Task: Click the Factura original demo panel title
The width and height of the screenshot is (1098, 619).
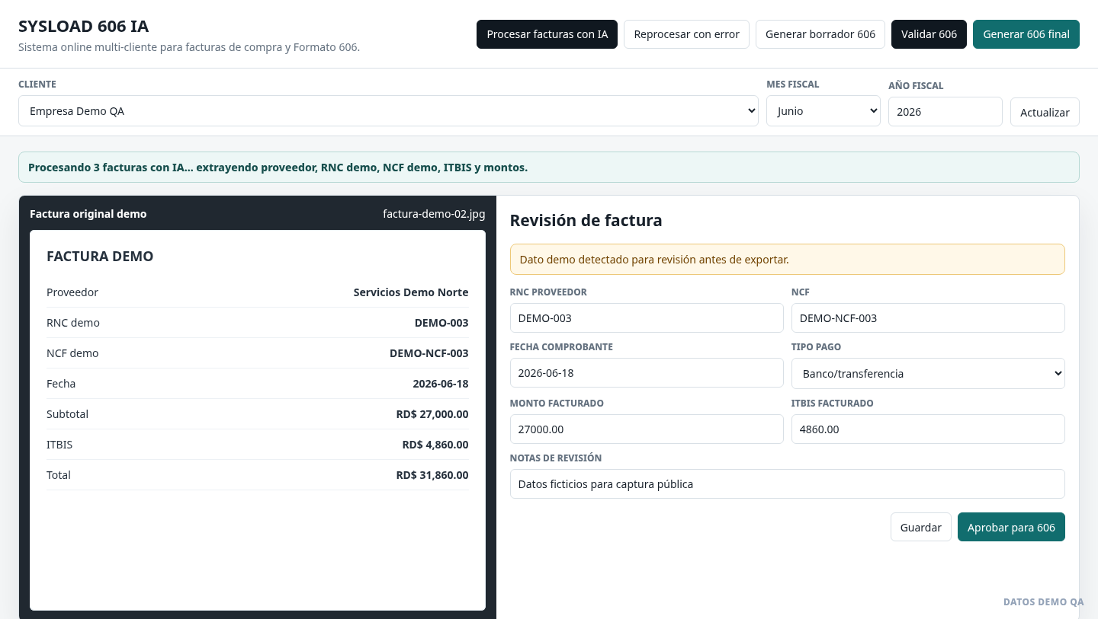Action: [88, 214]
